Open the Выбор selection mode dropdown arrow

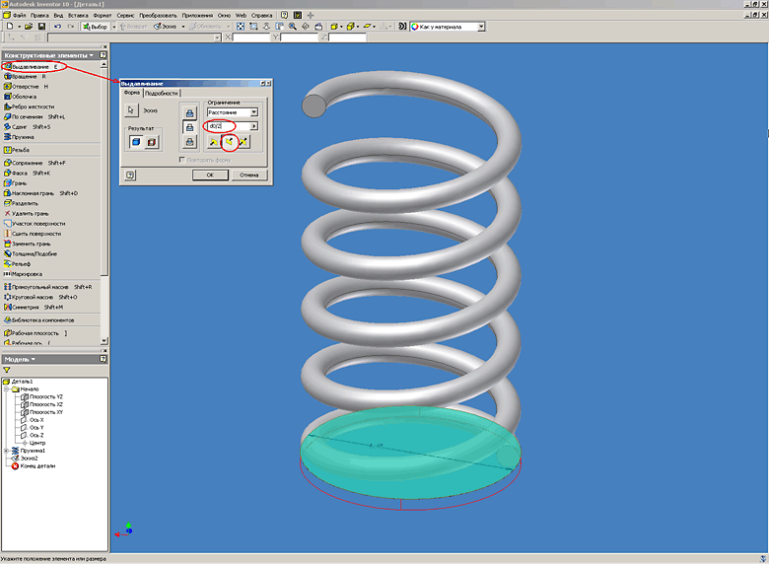point(113,27)
